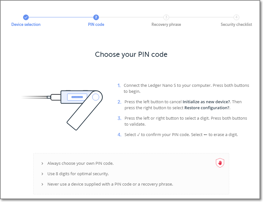Click the step 3 Recovery phrase circle
The image size is (263, 202).
(166, 17)
